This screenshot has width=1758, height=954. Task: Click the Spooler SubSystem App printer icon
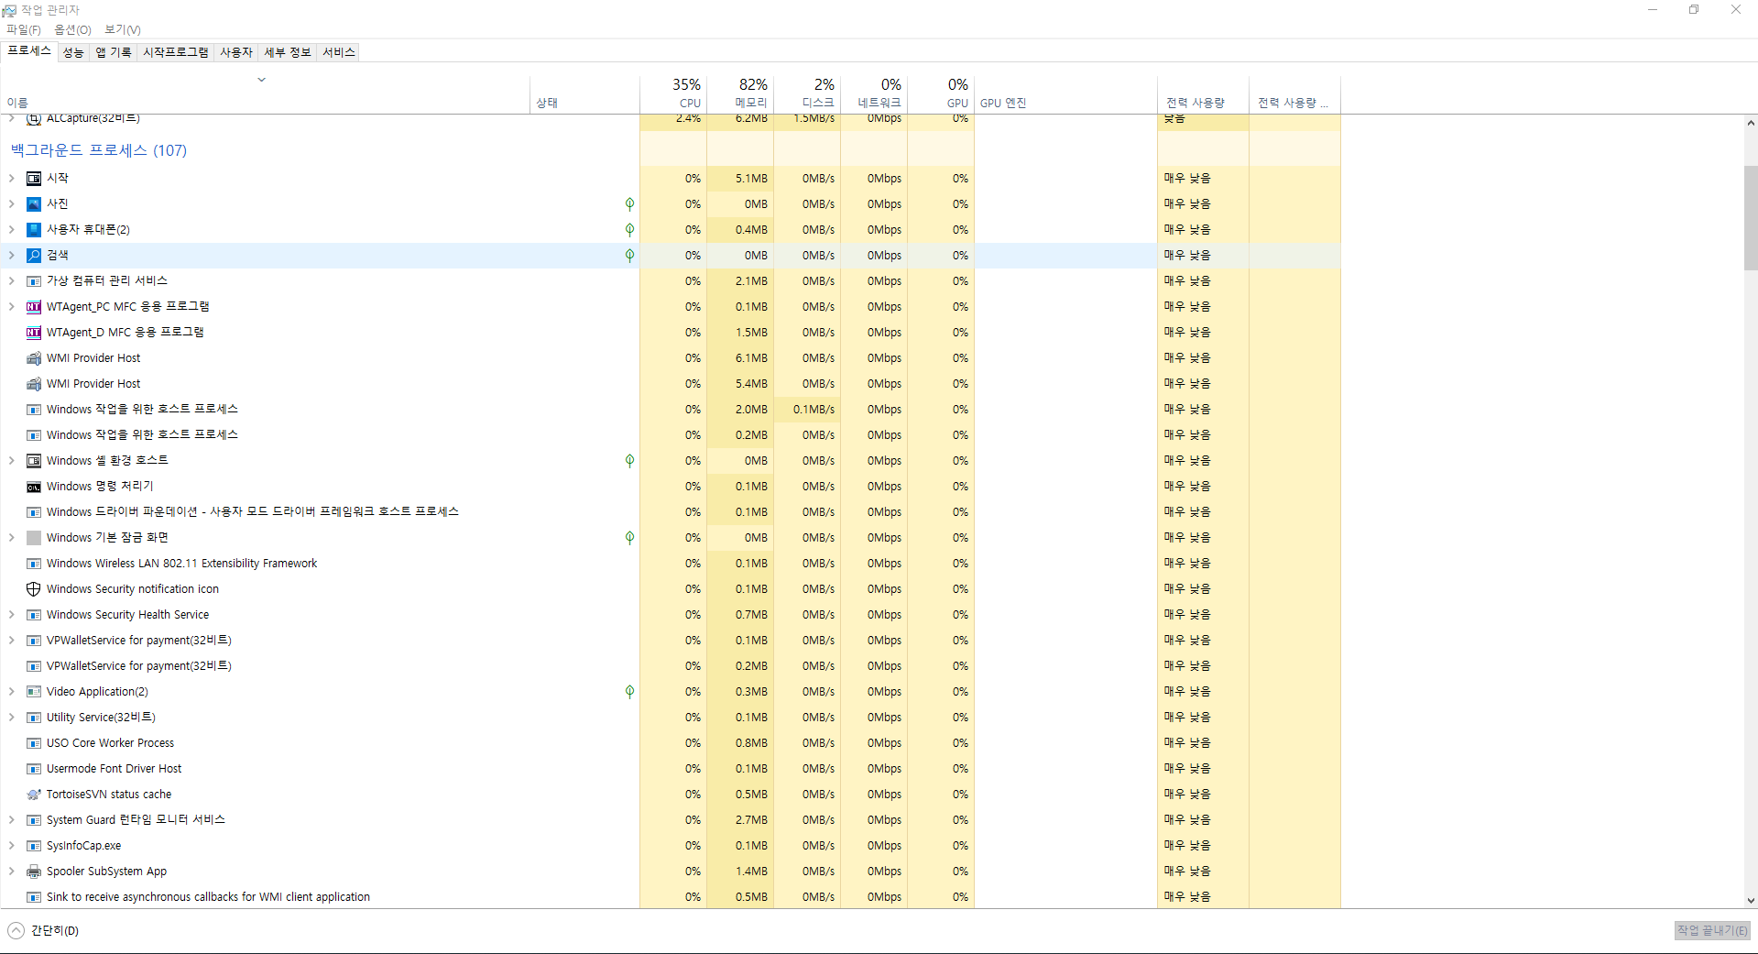(34, 872)
